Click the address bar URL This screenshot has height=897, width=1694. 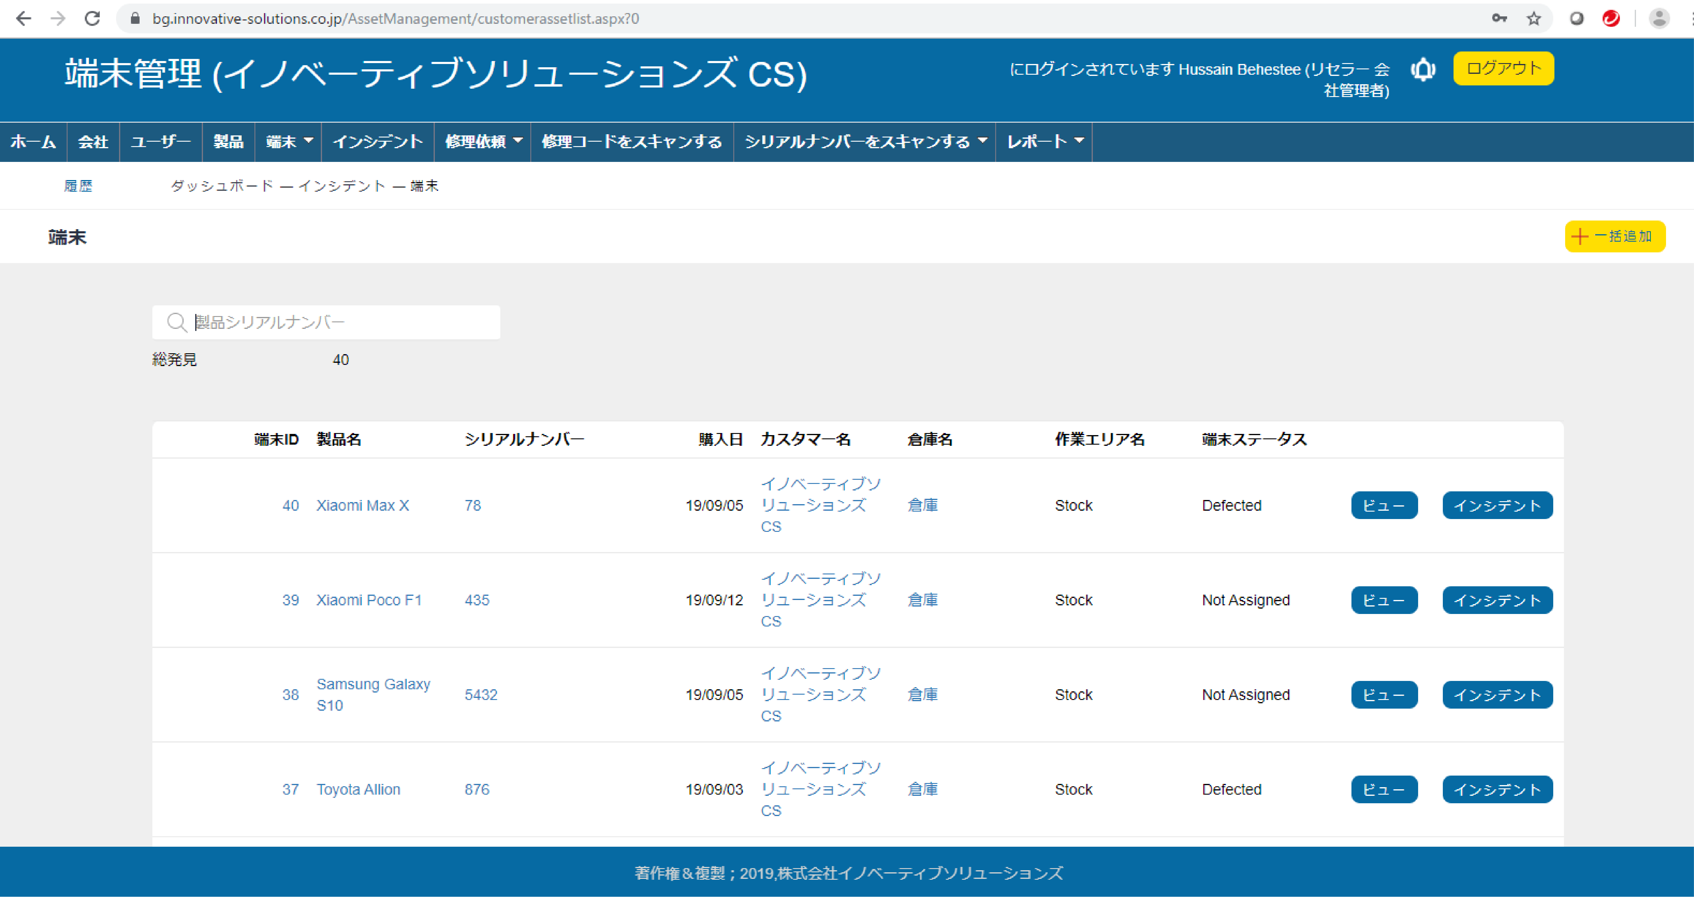point(395,18)
